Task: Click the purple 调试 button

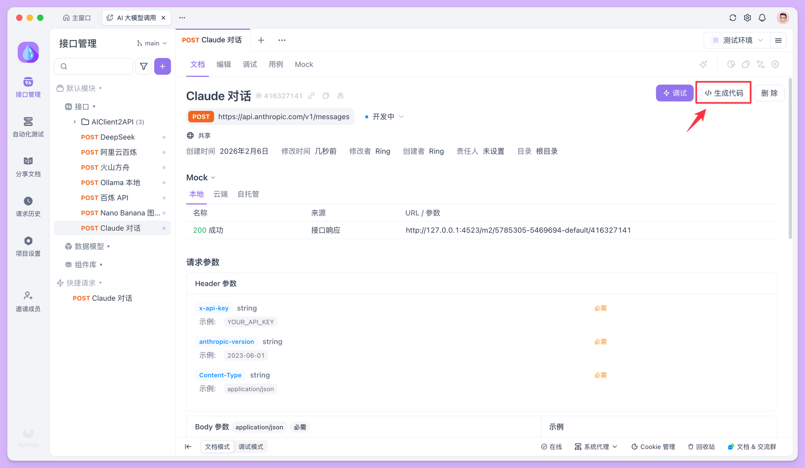Action: [x=675, y=93]
